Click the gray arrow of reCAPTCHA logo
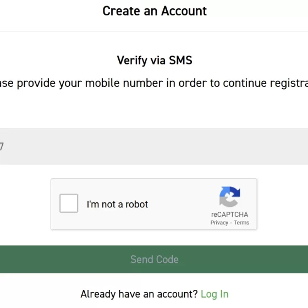 coord(228,202)
